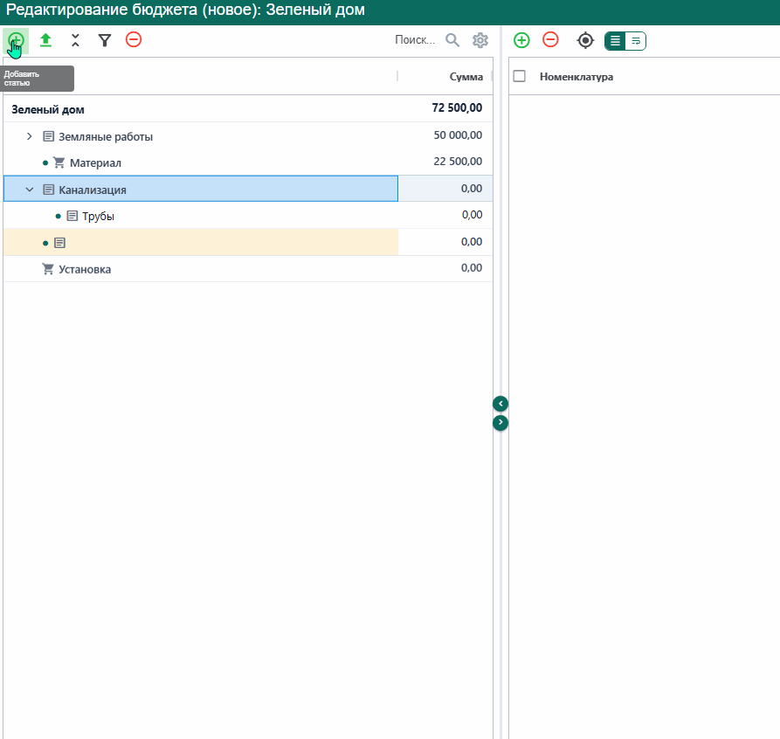Screen dimensions: 780x739
Task: Switch to the list view toggle
Action: [x=615, y=41]
